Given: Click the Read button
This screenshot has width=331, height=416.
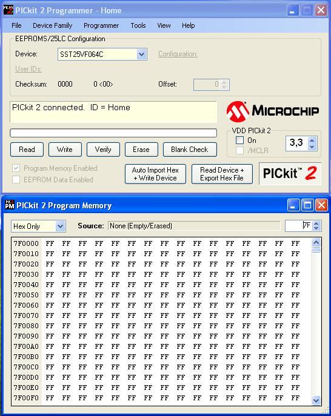Looking at the screenshot, I should [27, 150].
